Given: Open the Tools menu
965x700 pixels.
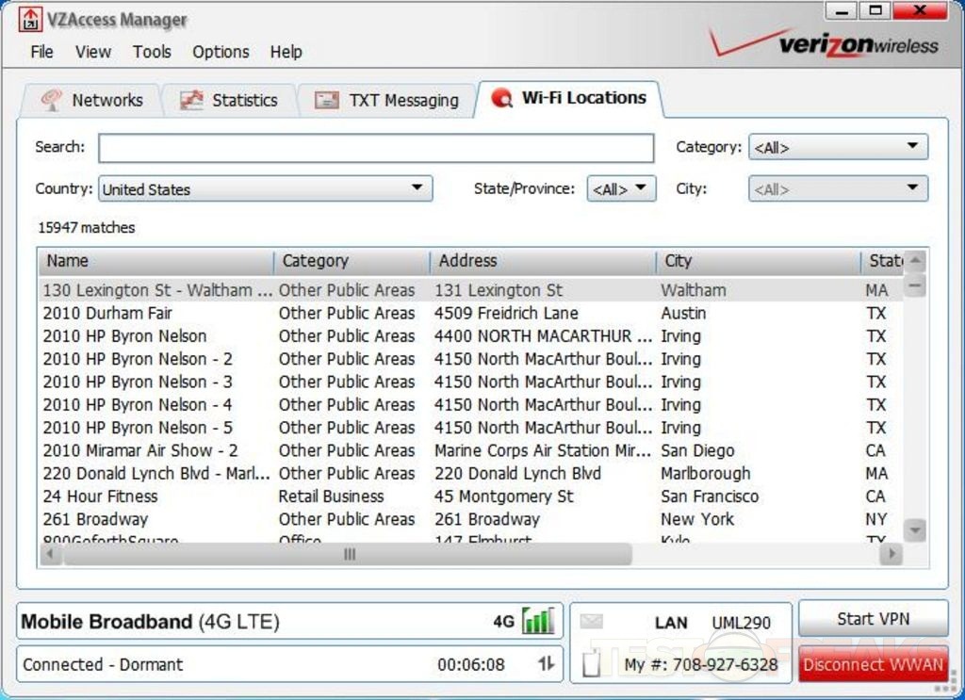Looking at the screenshot, I should click(152, 52).
